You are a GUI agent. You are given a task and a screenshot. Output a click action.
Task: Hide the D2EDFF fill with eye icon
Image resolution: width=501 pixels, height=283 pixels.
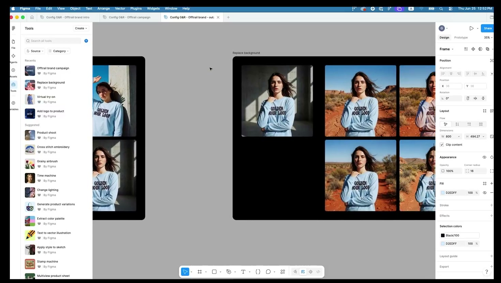[485, 193]
